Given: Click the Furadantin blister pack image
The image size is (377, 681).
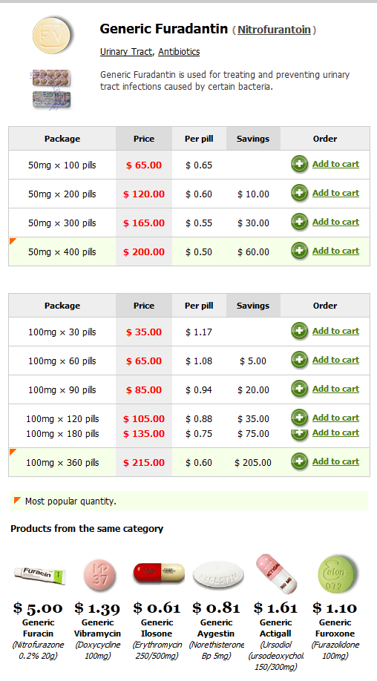Looking at the screenshot, I should coord(51,89).
